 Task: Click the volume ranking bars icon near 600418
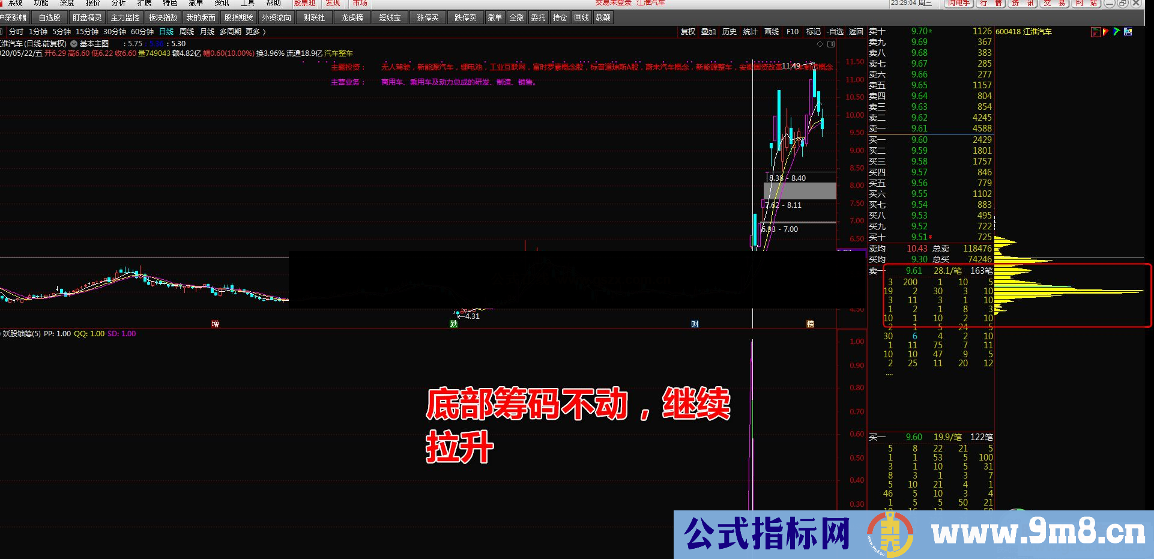click(1096, 31)
